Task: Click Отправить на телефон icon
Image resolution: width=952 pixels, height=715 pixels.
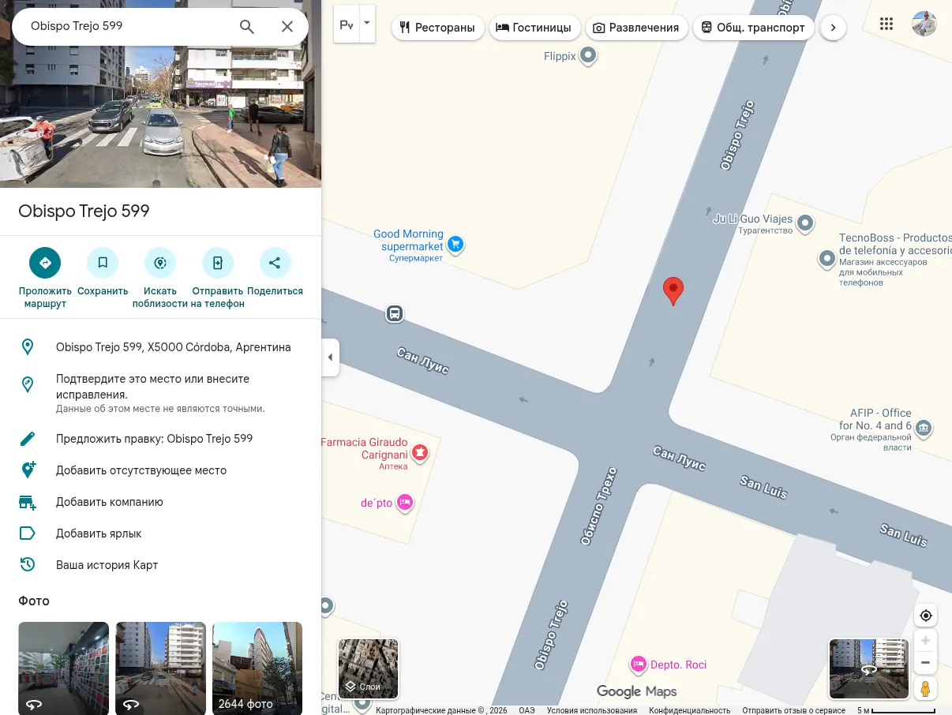Action: point(218,263)
